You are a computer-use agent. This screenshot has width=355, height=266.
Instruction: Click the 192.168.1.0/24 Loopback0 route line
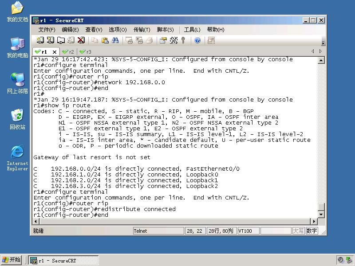click(126, 175)
